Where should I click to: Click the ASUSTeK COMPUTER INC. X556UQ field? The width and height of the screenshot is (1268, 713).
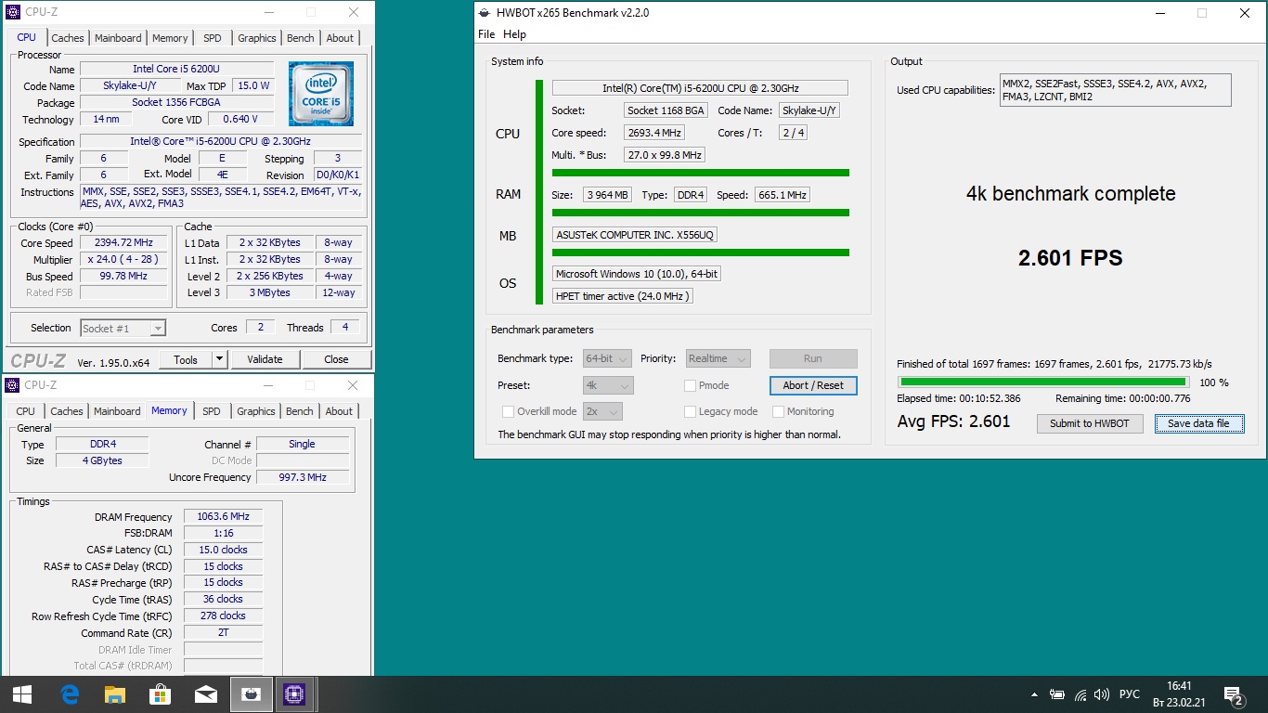(x=635, y=235)
